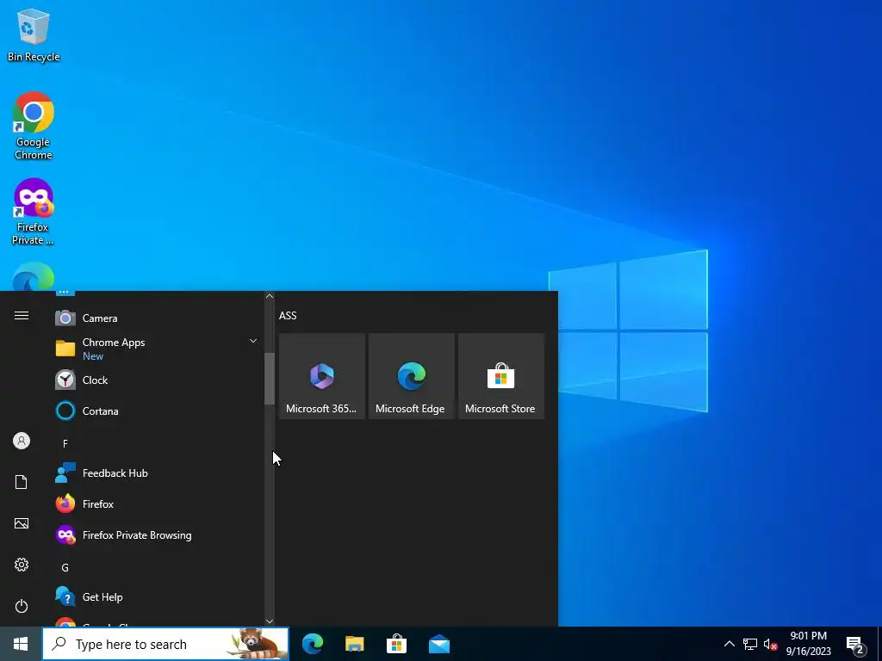Click the app list scrollbar thumb
The width and height of the screenshot is (882, 661).
point(270,379)
